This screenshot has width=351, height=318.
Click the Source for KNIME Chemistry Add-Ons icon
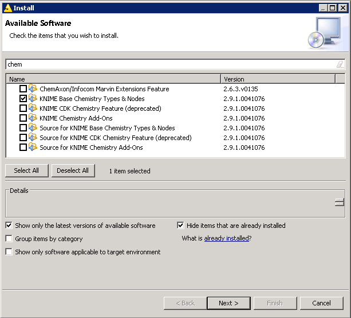tap(33, 148)
